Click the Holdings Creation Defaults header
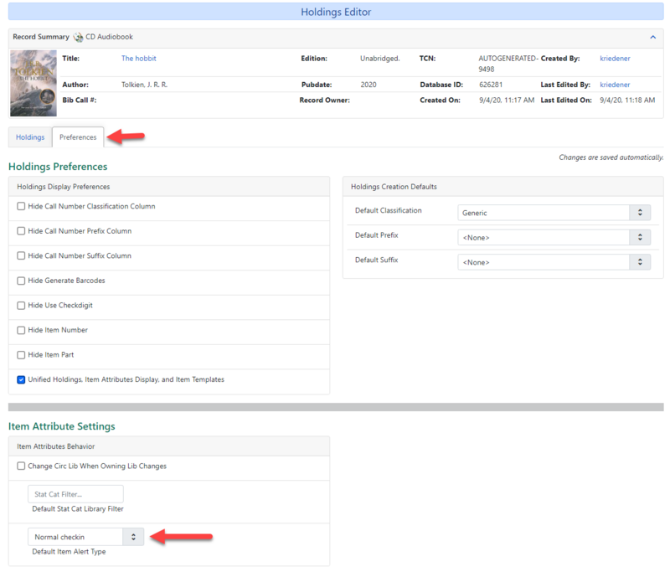The image size is (670, 572). point(503,187)
